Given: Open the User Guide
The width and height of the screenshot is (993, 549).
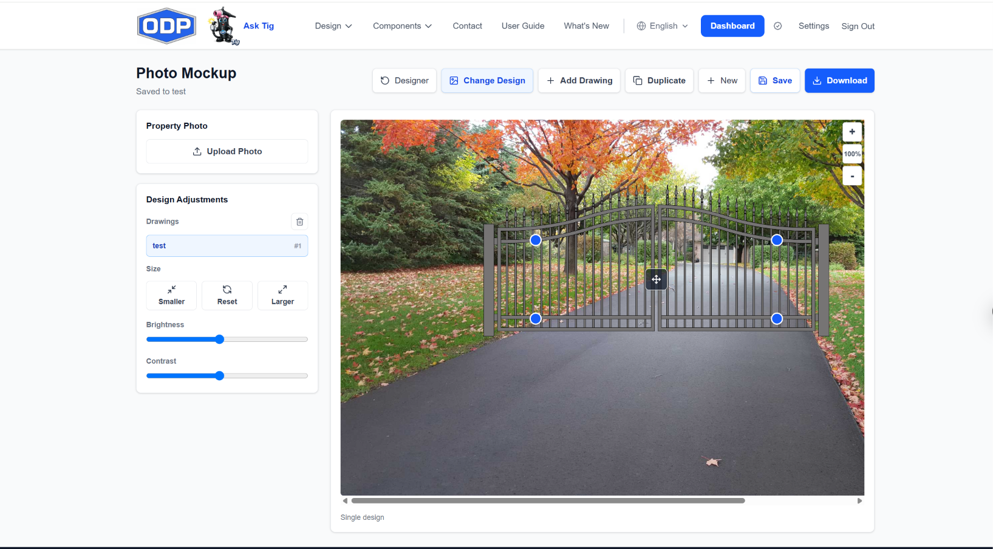Looking at the screenshot, I should [x=523, y=26].
